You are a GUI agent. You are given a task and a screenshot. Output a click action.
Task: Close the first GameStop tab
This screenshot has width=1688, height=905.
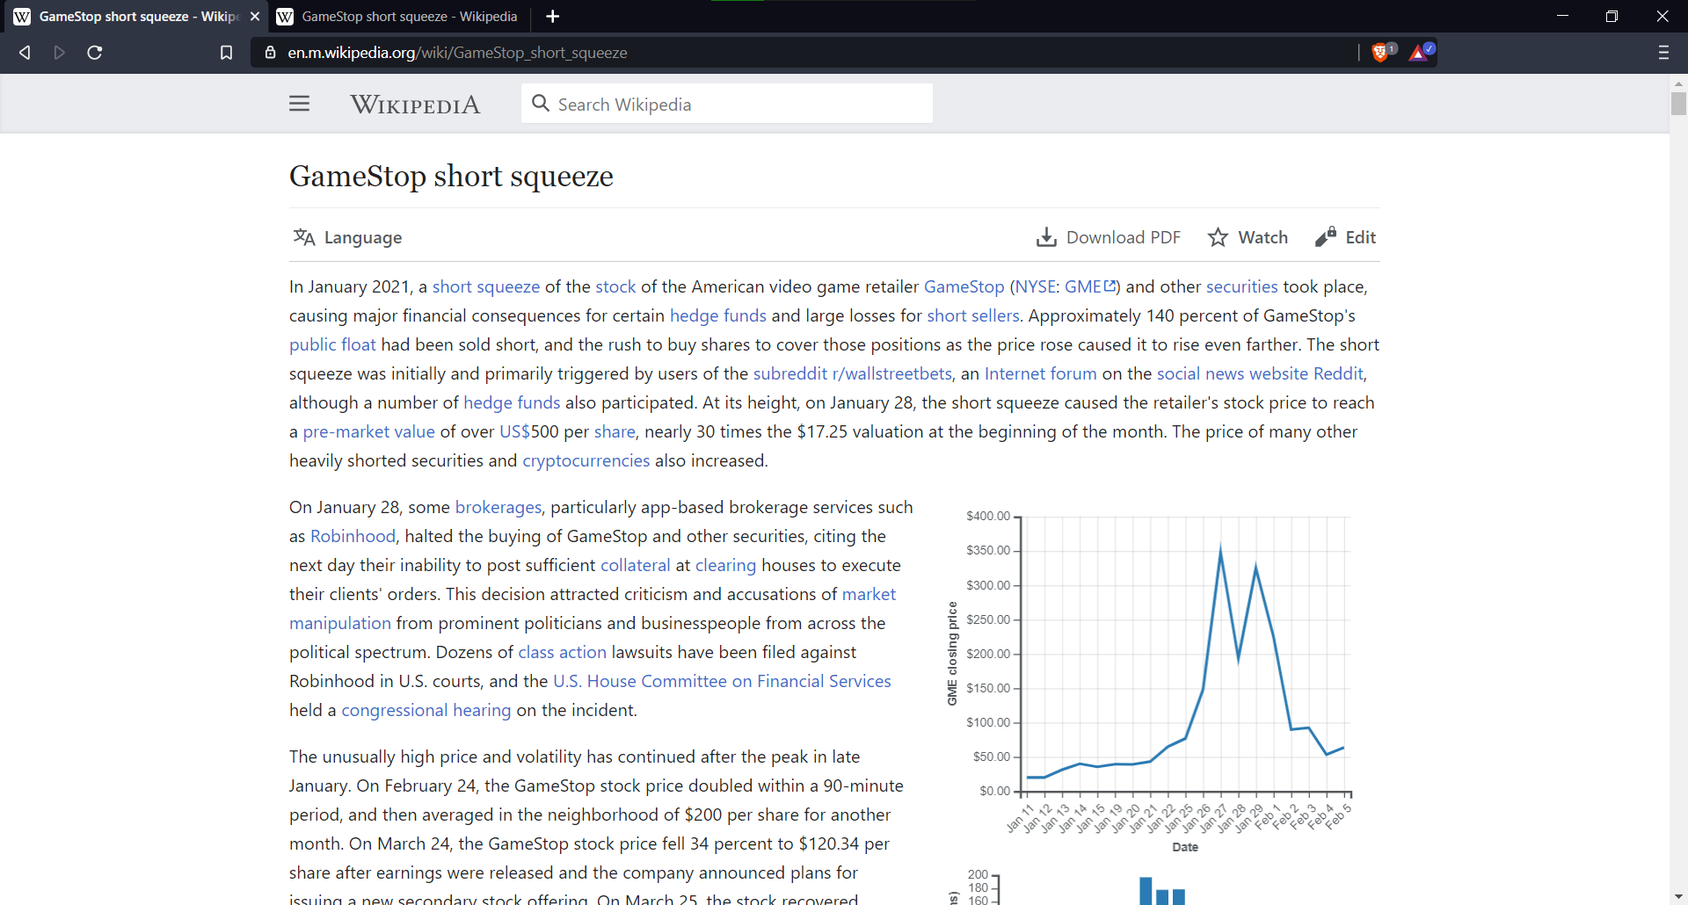pyautogui.click(x=255, y=17)
